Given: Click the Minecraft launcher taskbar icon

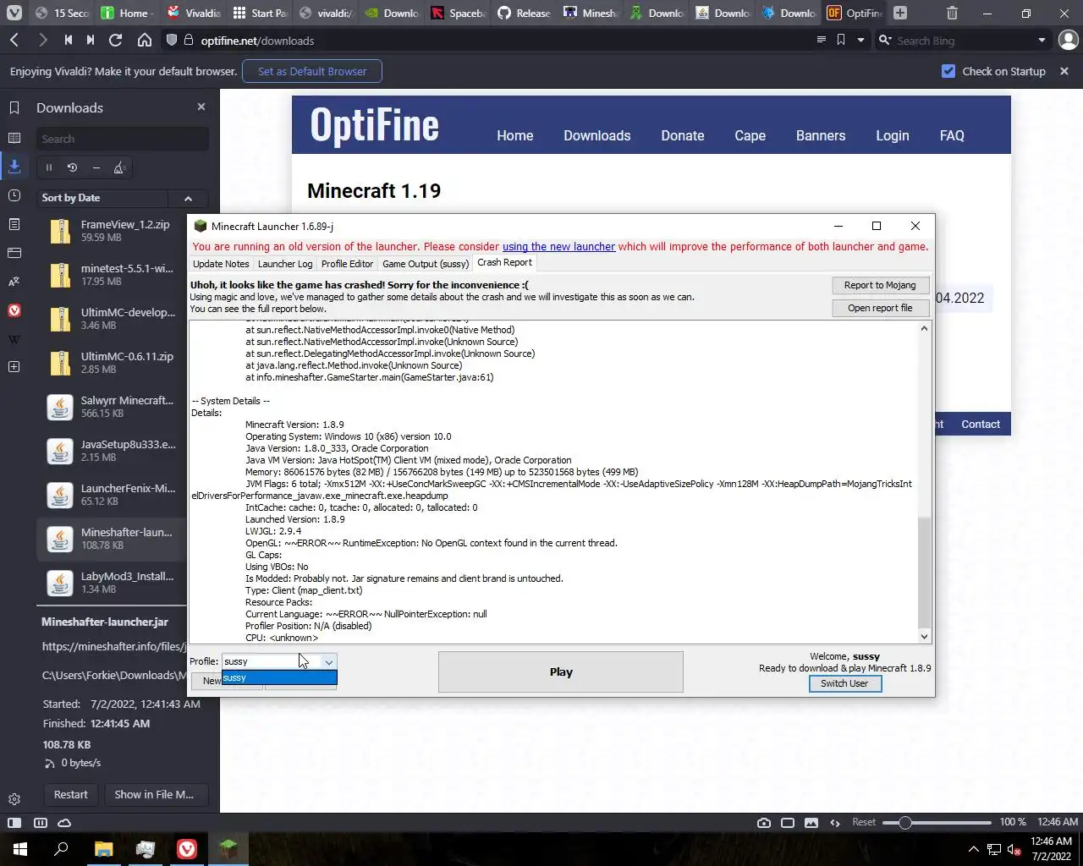Looking at the screenshot, I should [x=228, y=849].
